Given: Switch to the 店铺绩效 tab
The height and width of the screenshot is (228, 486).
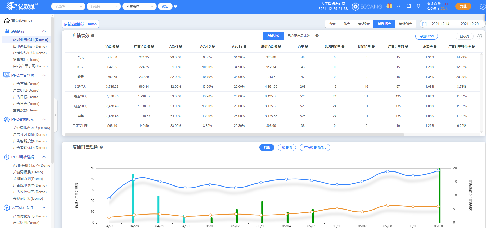Looking at the screenshot, I should tap(273, 36).
